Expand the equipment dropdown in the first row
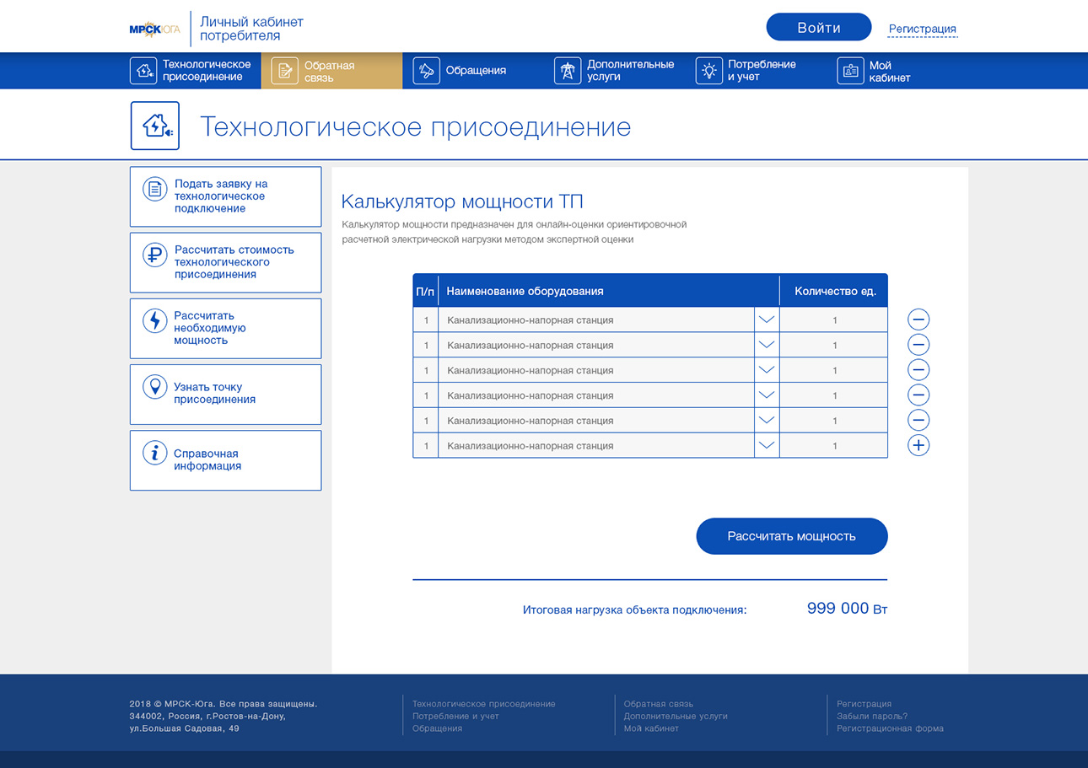The image size is (1088, 768). [x=766, y=320]
